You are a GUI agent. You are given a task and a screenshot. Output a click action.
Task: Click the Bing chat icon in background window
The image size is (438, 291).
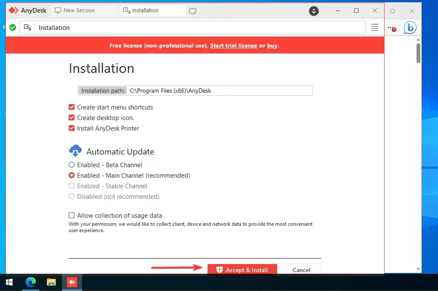(x=410, y=27)
